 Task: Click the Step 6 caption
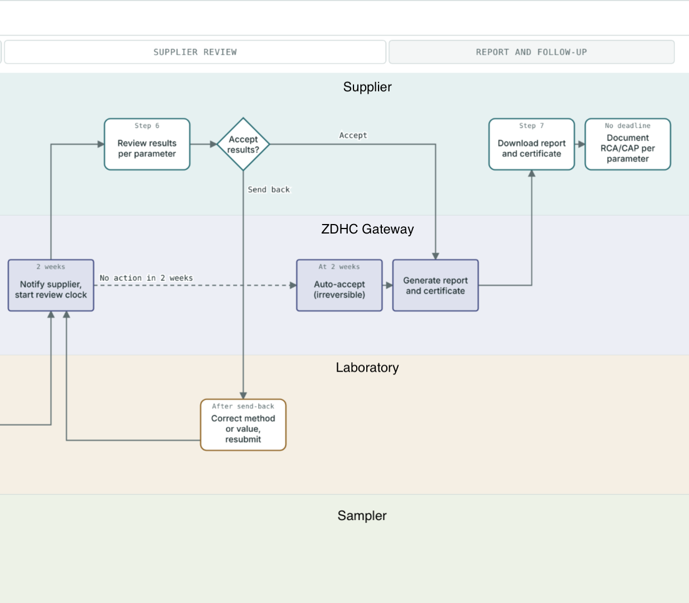pyautogui.click(x=147, y=126)
